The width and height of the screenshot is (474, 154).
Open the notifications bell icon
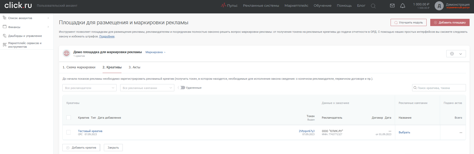point(403,6)
